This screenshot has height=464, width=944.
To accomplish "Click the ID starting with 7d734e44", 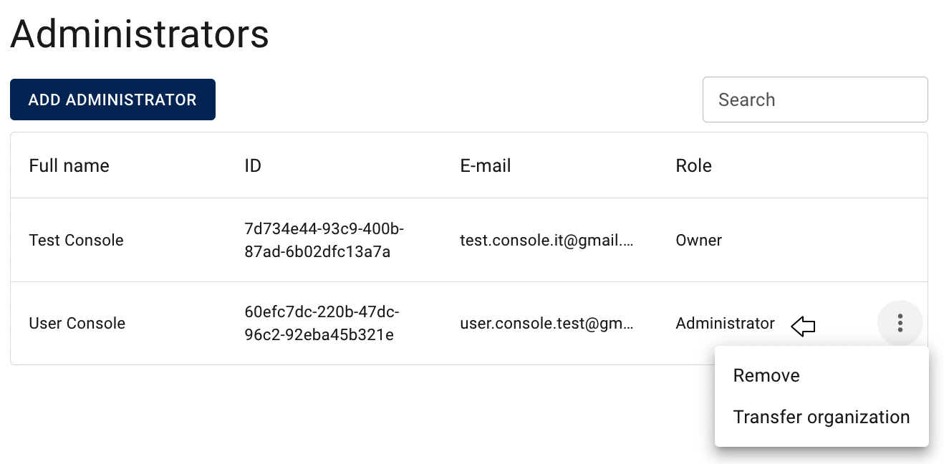I will 324,240.
